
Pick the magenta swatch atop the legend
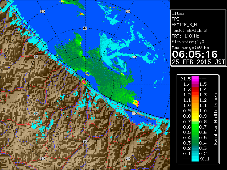click(195, 79)
